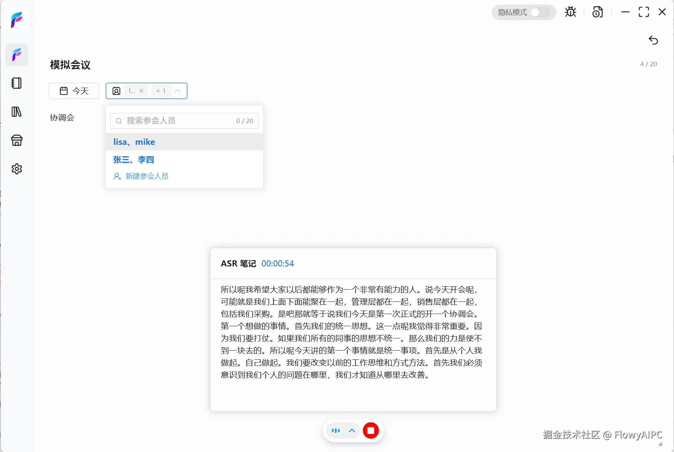
Task: Click the 新建参会人员 link
Action: pos(146,176)
